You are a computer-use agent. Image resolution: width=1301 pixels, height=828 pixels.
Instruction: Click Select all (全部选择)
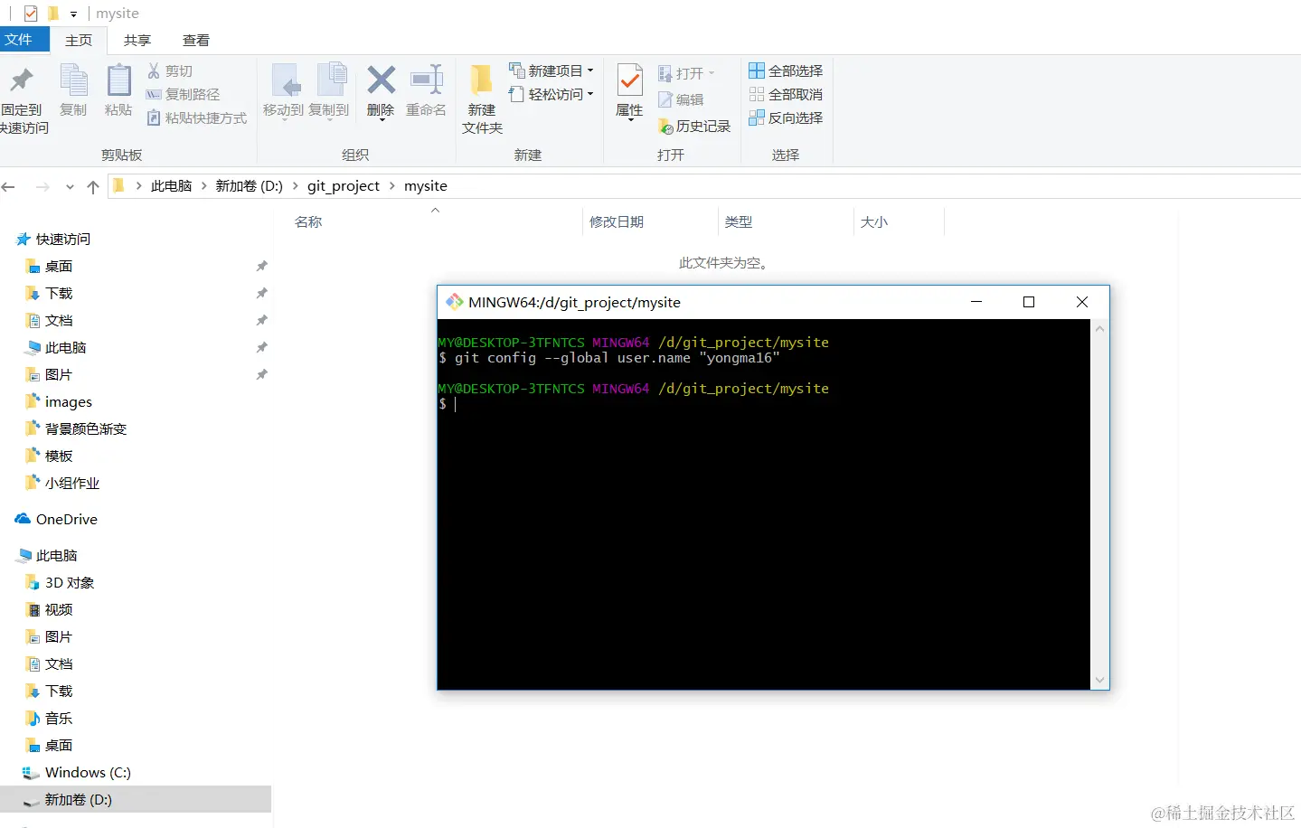pyautogui.click(x=786, y=71)
